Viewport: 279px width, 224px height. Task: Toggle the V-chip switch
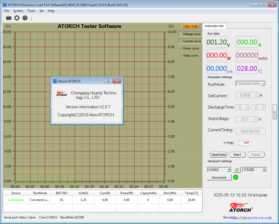pyautogui.click(x=244, y=143)
